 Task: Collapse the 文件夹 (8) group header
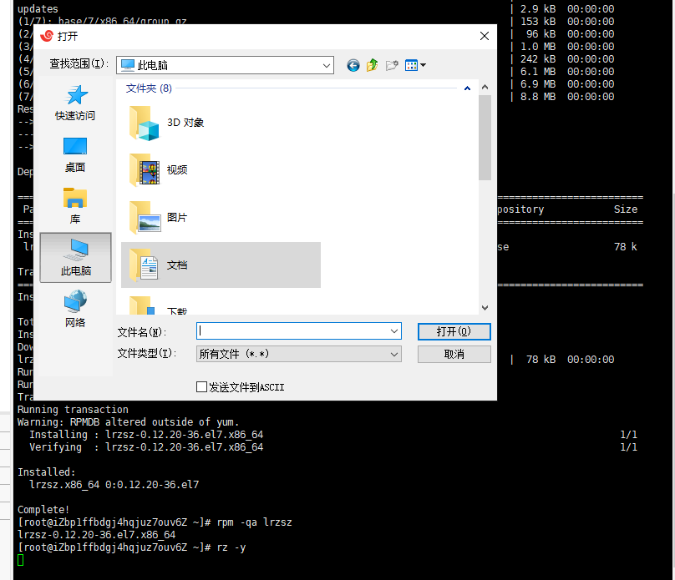pos(467,86)
